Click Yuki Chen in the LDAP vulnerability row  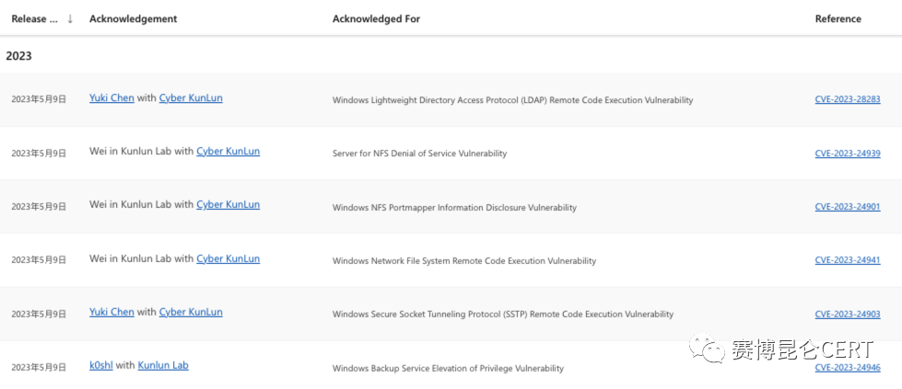[111, 98]
